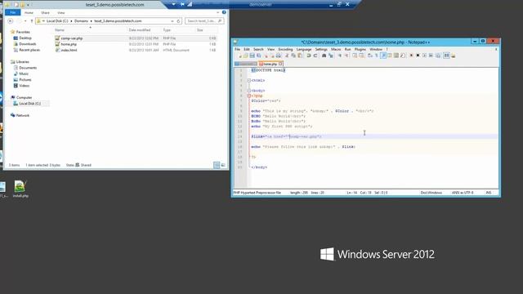Open dropdown arrow on remote connection bar
This screenshot has width=523, height=294.
pyautogui.click(x=173, y=4)
